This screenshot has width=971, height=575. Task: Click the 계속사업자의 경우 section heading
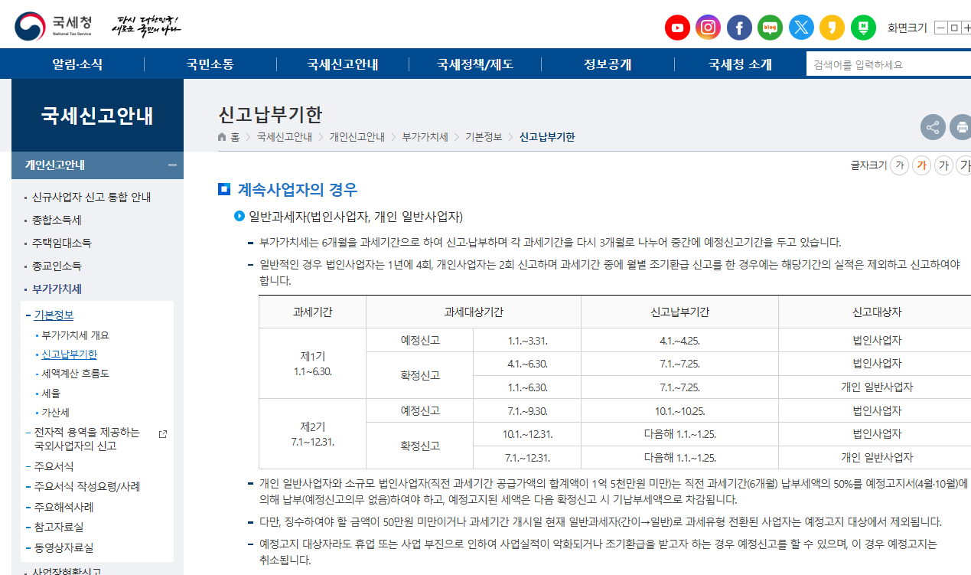pyautogui.click(x=298, y=189)
